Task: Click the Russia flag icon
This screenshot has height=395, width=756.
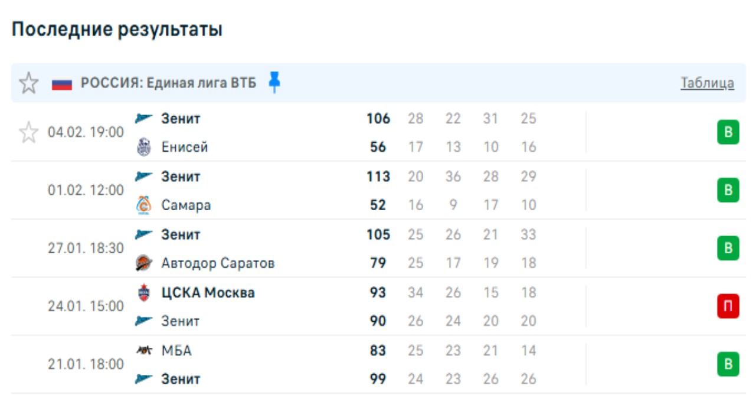Action: pyautogui.click(x=61, y=83)
